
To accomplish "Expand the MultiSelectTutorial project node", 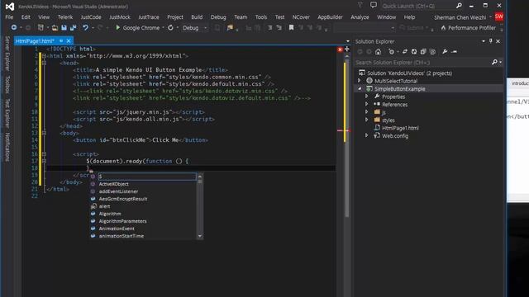I will click(x=360, y=81).
